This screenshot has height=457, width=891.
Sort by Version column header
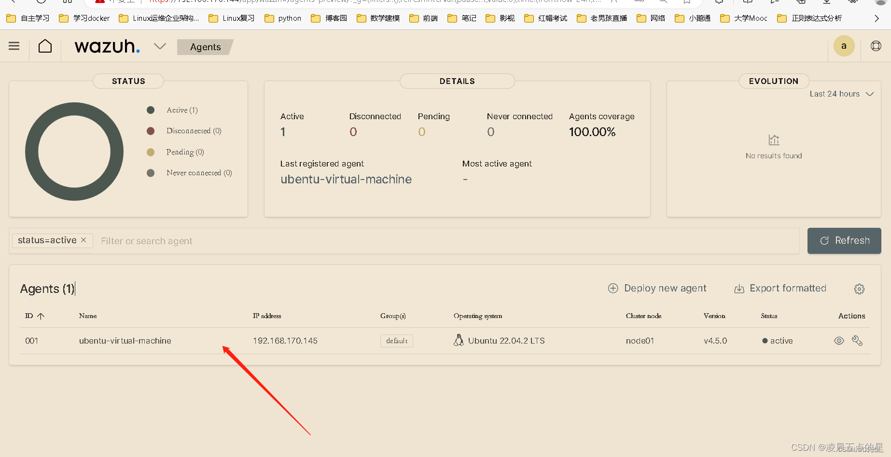point(714,316)
